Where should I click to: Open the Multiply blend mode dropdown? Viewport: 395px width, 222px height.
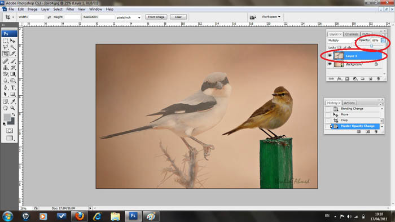(x=342, y=41)
